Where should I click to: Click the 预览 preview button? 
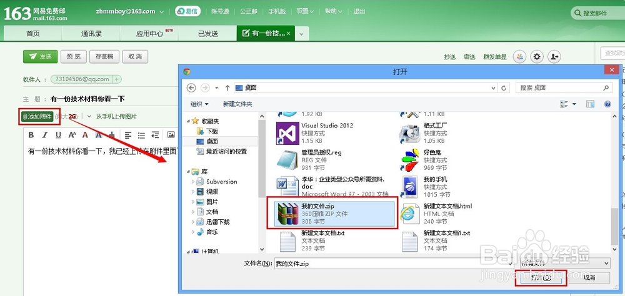[x=73, y=57]
